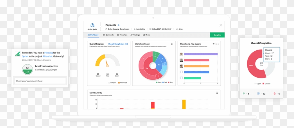Open the Dashboard tab
This screenshot has width=294, height=128.
tap(93, 35)
